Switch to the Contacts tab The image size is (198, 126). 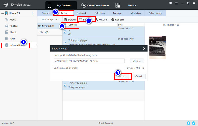click(46, 13)
